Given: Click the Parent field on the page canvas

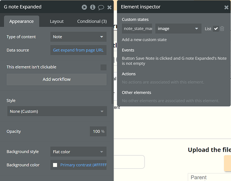Looking at the screenshot, I should tap(209, 177).
